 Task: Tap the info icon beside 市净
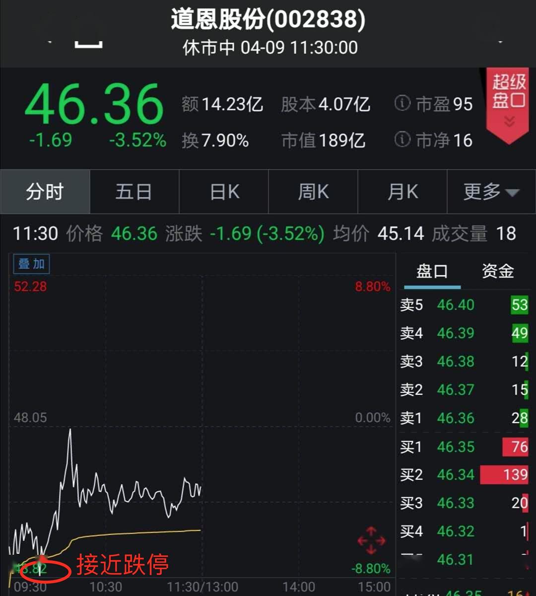coord(402,140)
